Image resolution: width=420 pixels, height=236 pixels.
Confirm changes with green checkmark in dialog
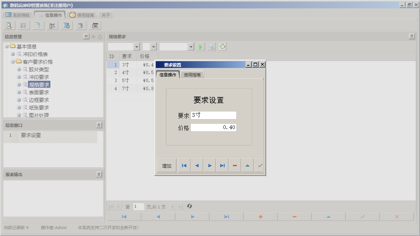coord(260,166)
